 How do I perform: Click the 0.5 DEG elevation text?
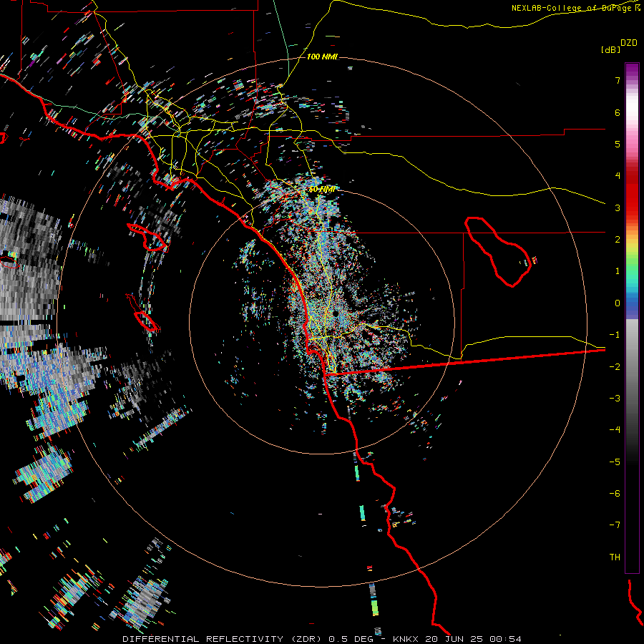pos(351,639)
